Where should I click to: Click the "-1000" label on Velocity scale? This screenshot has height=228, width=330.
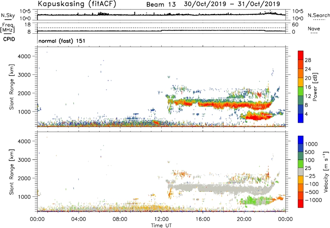click(313, 200)
